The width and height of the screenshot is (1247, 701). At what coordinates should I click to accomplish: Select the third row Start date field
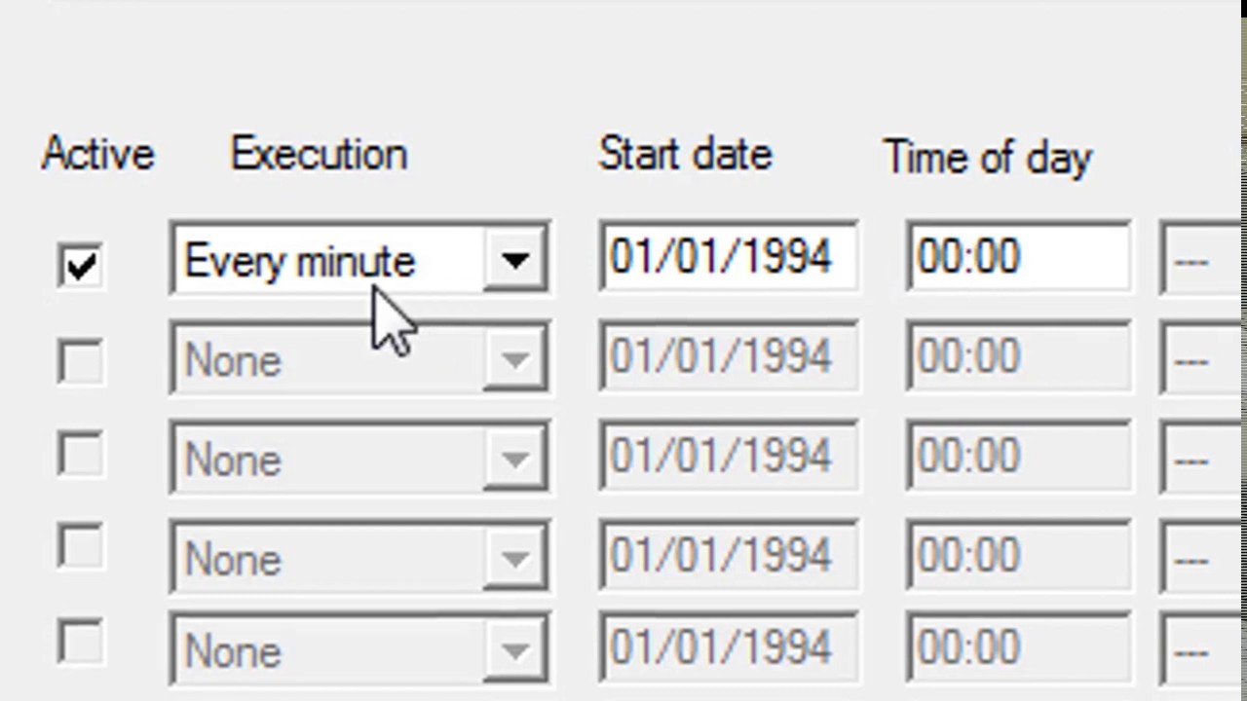coord(728,456)
